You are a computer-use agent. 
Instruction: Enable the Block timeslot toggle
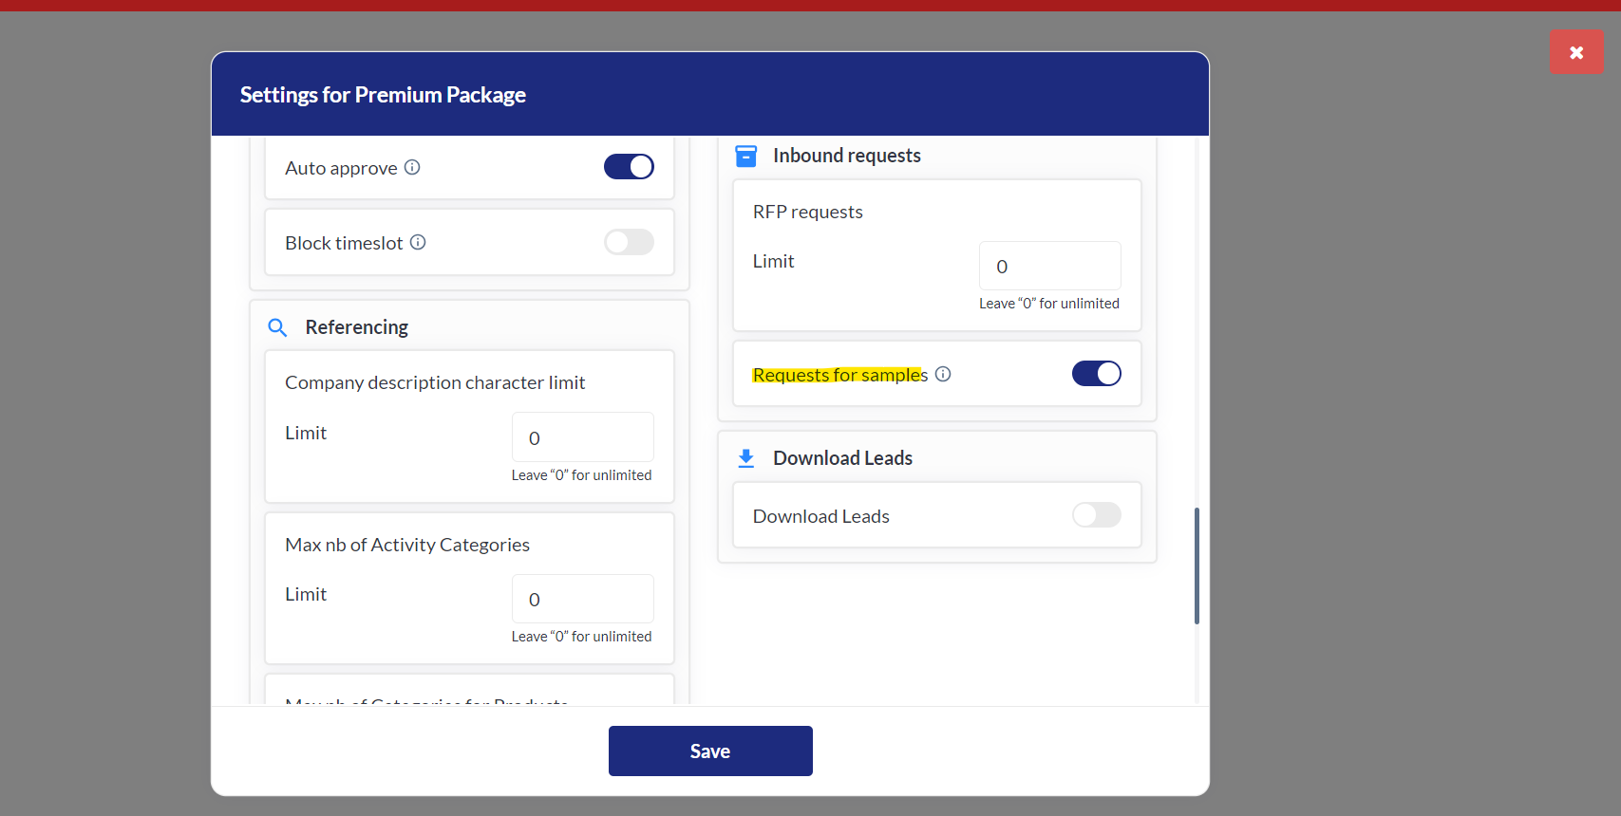point(629,242)
